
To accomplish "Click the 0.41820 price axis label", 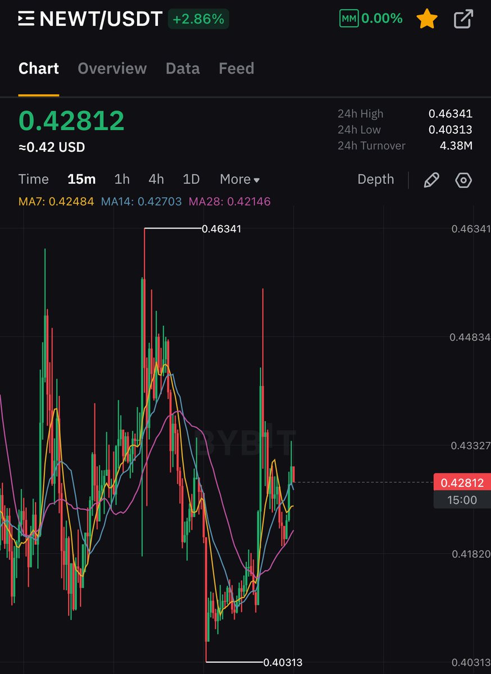I will click(x=470, y=554).
